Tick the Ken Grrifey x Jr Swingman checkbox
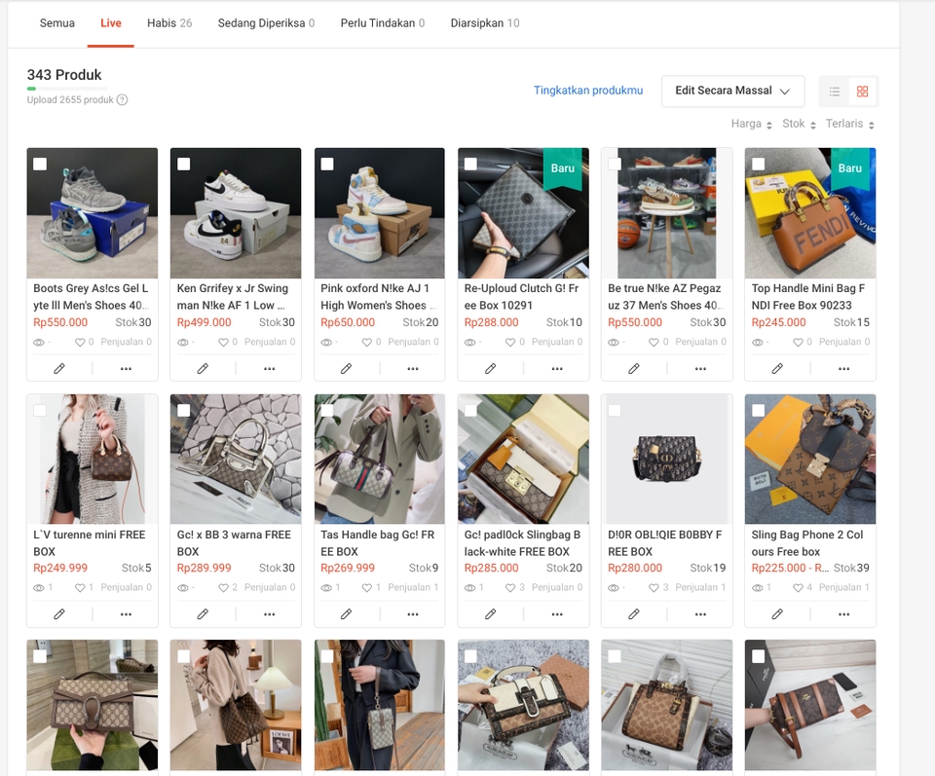935x776 pixels. [184, 164]
